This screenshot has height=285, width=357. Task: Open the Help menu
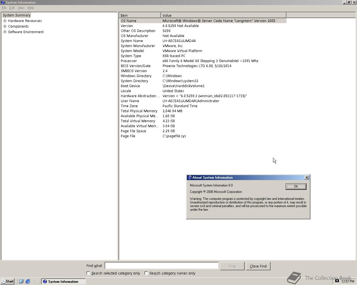[x=31, y=8]
